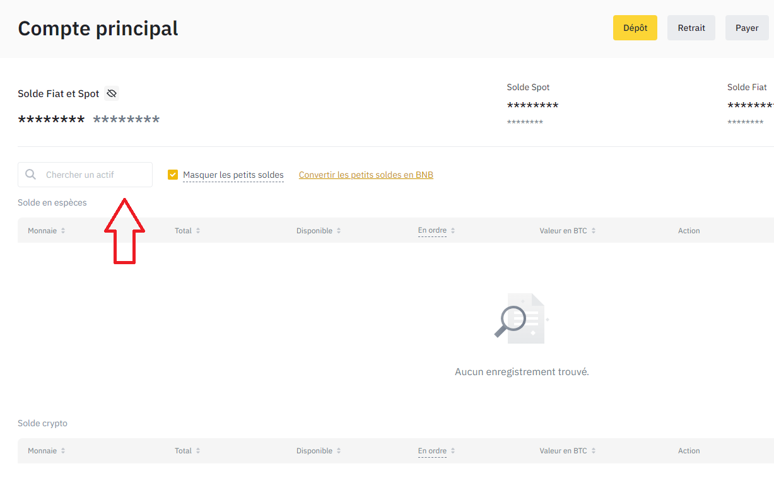Show hidden Solde Fiat et Spot amounts

[x=111, y=93]
